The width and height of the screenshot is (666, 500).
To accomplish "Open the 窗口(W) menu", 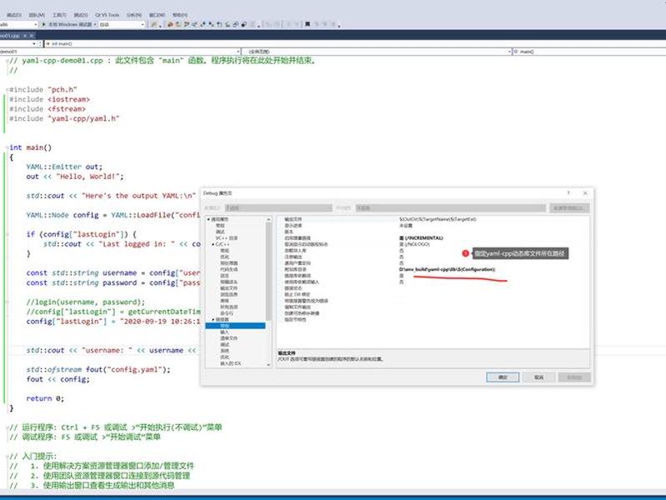I will (157, 15).
